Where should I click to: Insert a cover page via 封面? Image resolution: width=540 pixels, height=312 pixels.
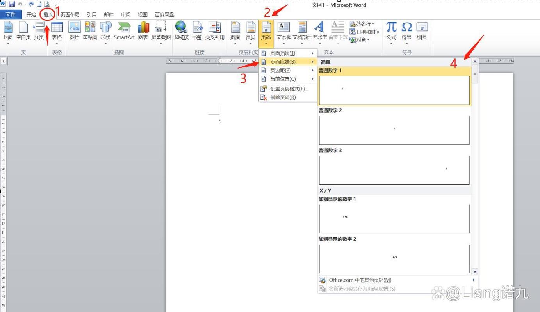click(8, 33)
